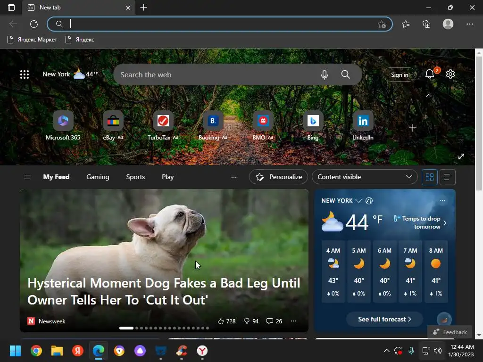Open the feed hamburger menu
This screenshot has height=362, width=483.
[27, 177]
